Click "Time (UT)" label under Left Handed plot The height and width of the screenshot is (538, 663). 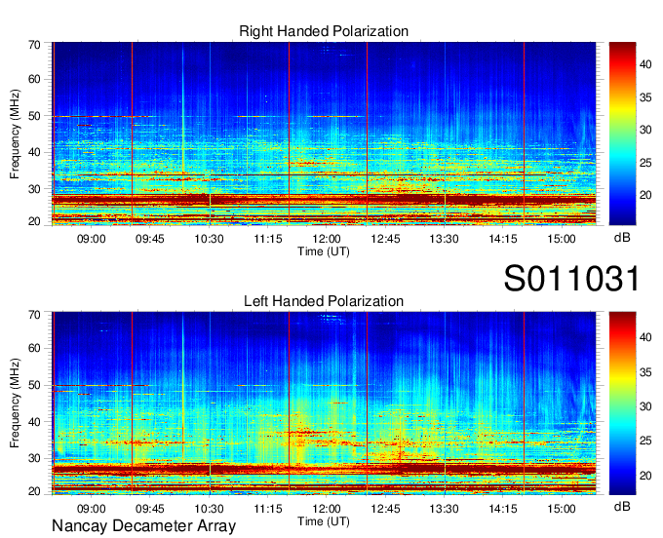324,521
